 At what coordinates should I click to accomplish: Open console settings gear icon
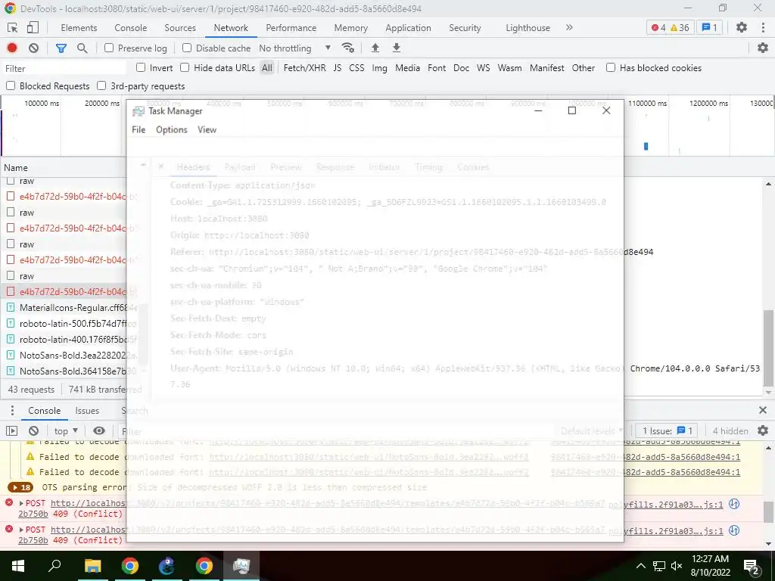(x=763, y=430)
